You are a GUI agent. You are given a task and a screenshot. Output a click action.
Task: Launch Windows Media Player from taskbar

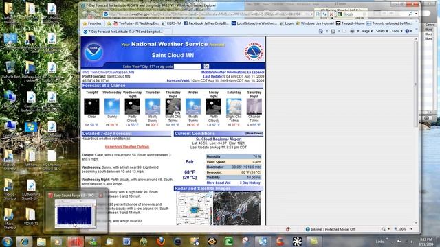pyautogui.click(x=58, y=242)
